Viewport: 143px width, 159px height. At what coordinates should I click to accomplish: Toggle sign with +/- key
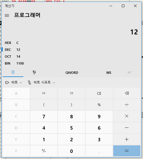point(44,151)
